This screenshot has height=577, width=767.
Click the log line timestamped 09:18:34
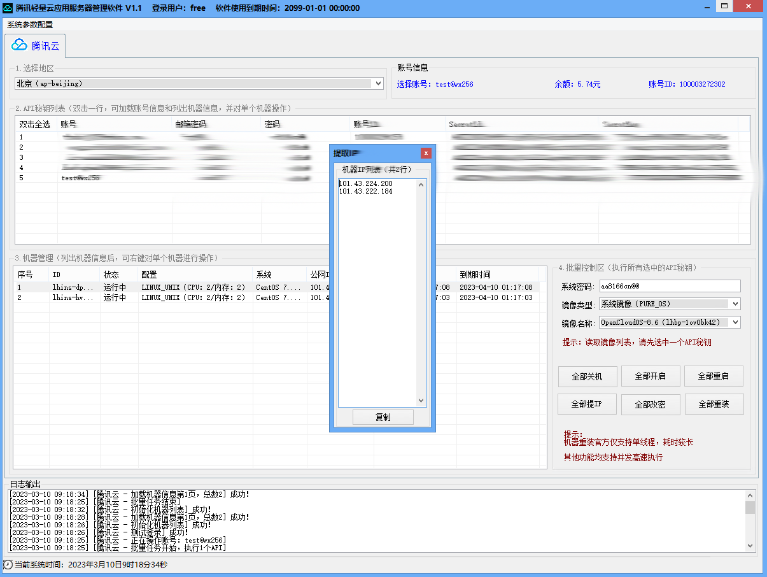(130, 494)
